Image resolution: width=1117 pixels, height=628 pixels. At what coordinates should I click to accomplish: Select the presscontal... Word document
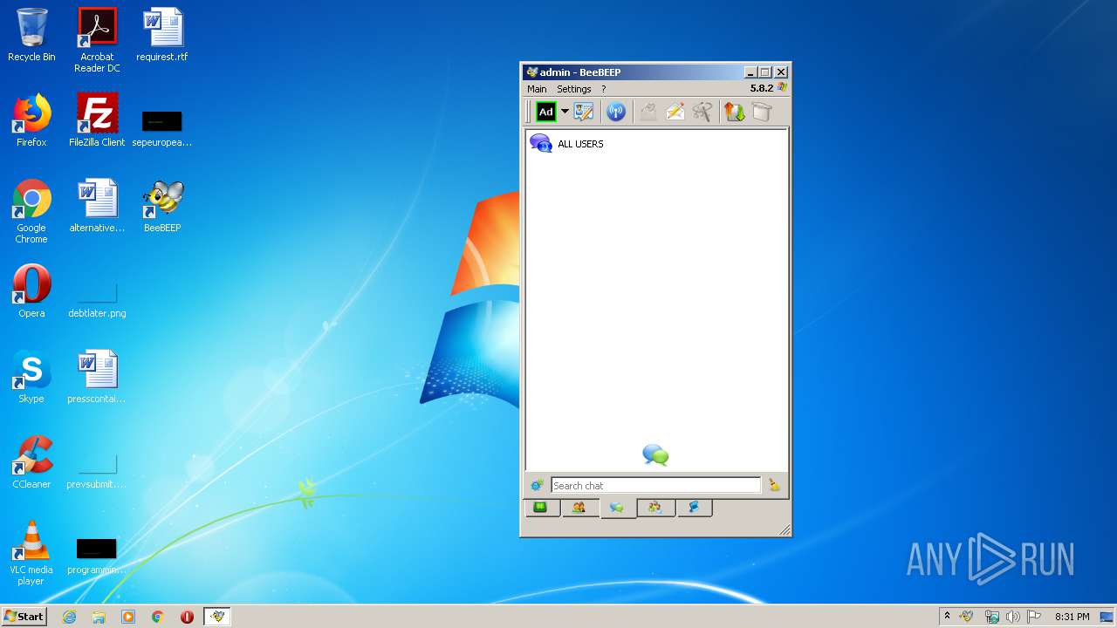coord(97,377)
